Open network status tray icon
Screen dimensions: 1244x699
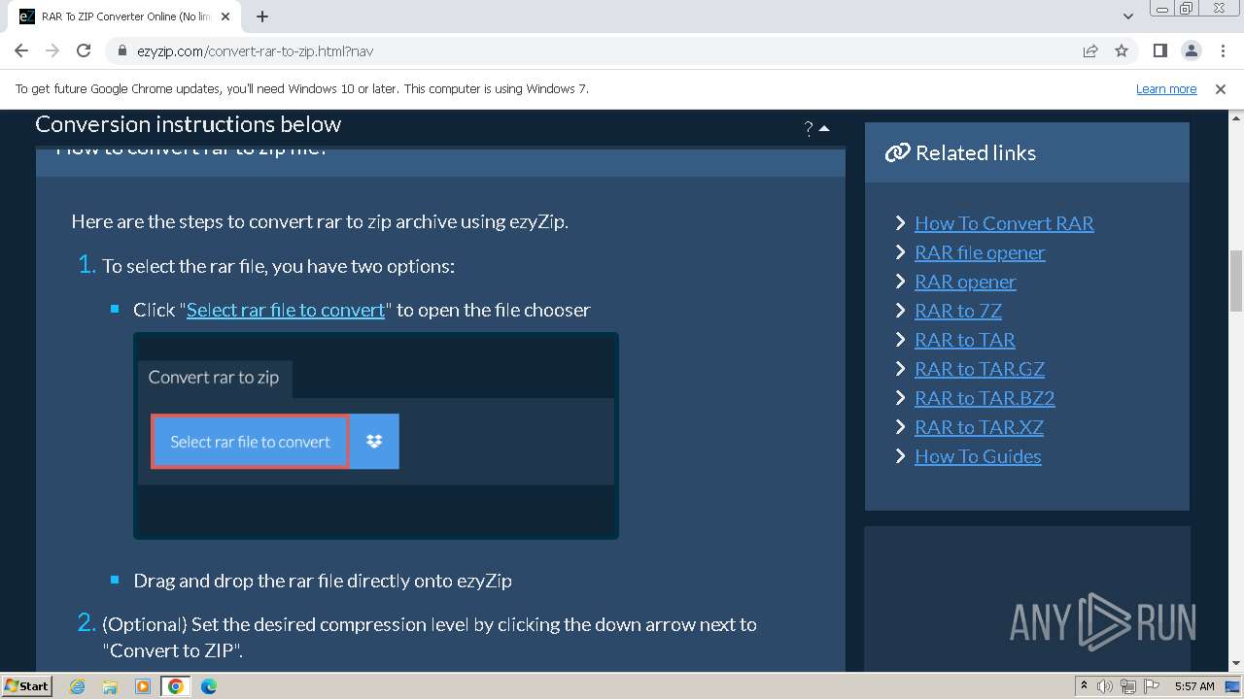point(1127,686)
